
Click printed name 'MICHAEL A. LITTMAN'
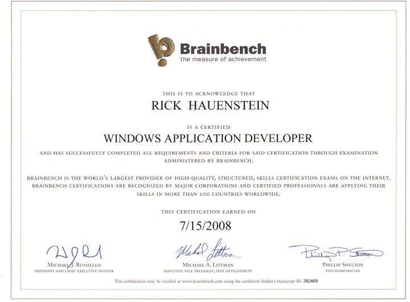pos(208,265)
